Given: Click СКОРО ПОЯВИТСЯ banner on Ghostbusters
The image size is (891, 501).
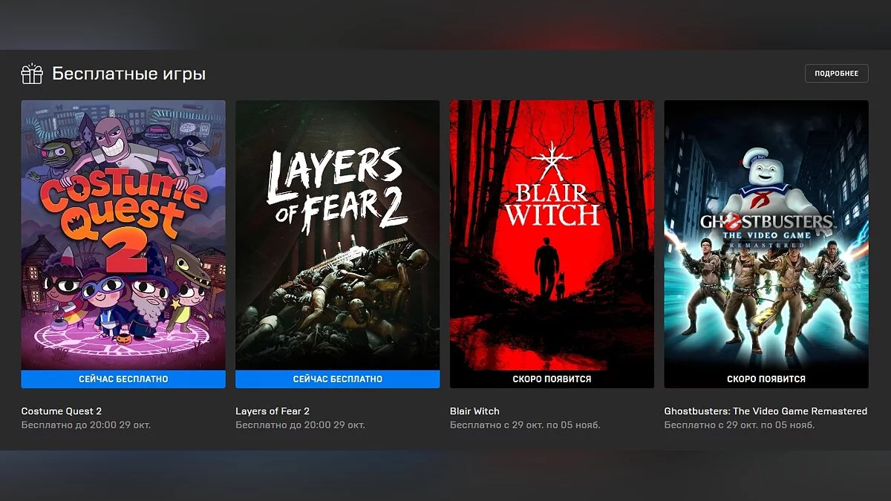Looking at the screenshot, I should (x=766, y=379).
